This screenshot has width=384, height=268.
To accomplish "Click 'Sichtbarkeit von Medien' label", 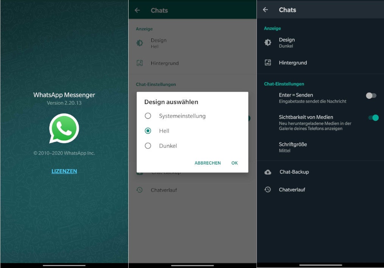I will tap(306, 117).
